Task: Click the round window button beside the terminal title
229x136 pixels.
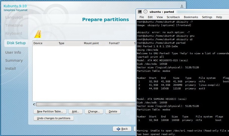Action: coord(145,12)
